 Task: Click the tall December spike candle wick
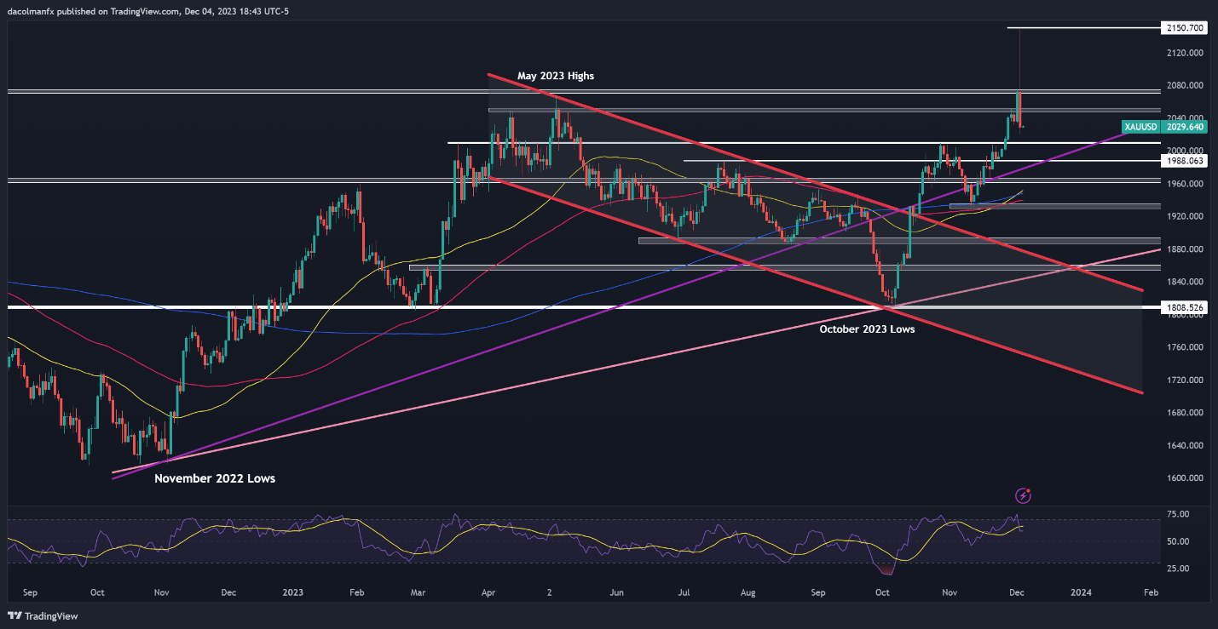tap(1019, 60)
